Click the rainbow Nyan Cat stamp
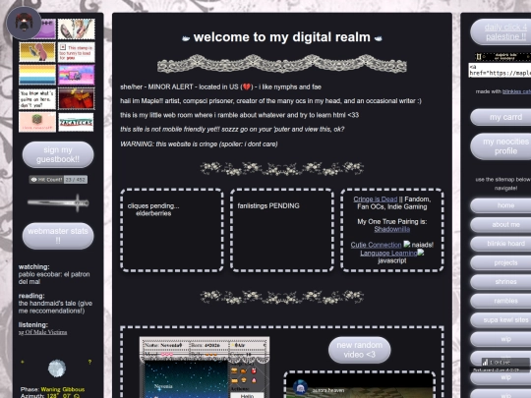Screen dimensions: 531x398 click(x=77, y=75)
